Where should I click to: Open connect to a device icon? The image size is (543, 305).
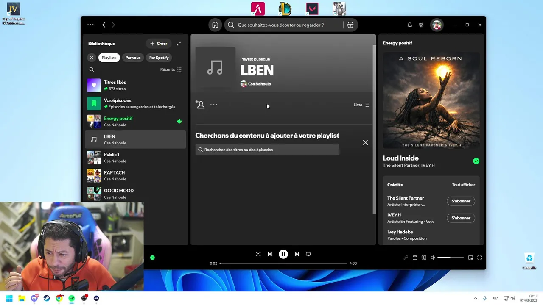point(424,258)
